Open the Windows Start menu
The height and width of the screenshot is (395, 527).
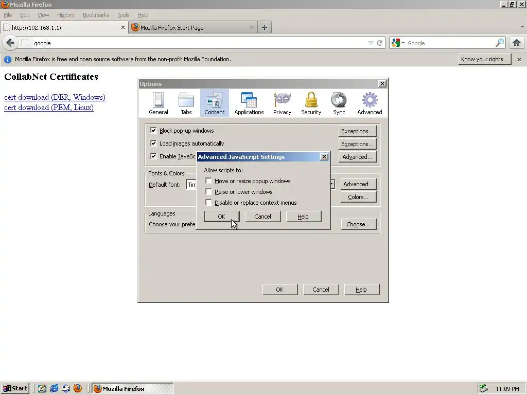coord(15,388)
